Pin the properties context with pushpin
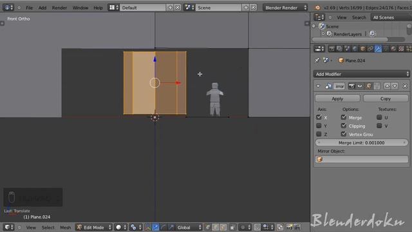Image resolution: width=412 pixels, height=232 pixels. click(x=317, y=61)
